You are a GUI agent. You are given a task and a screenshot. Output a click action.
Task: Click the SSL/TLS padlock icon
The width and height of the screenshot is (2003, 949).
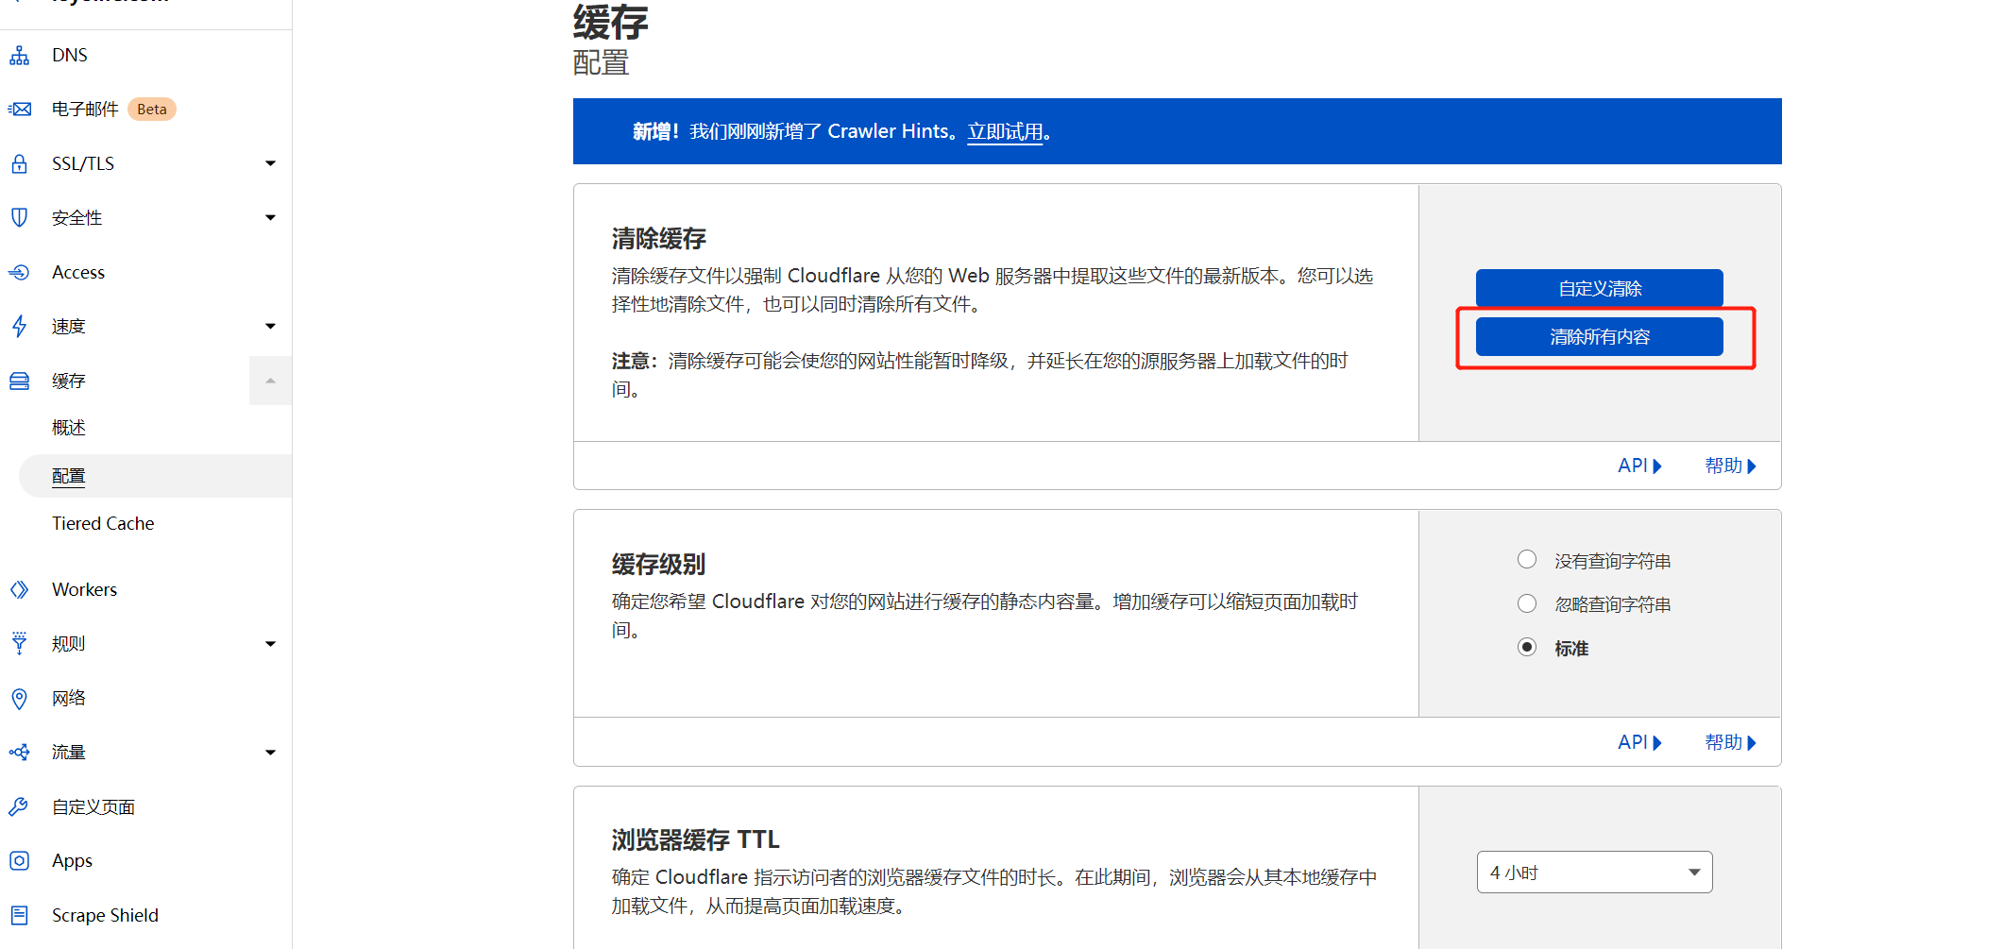19,164
